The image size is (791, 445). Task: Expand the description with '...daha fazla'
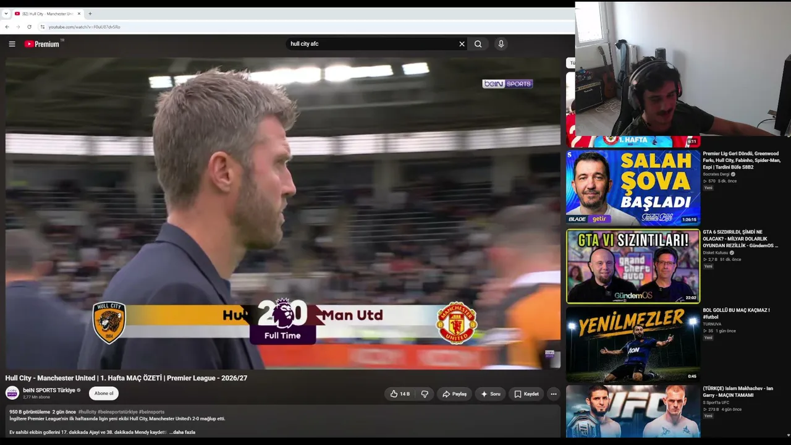click(x=182, y=432)
